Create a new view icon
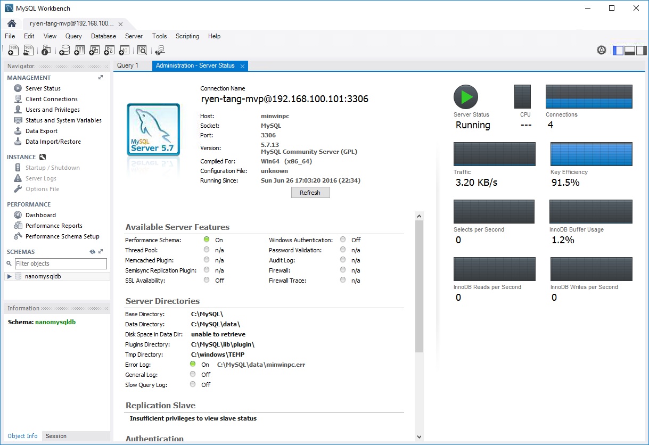 [x=94, y=50]
